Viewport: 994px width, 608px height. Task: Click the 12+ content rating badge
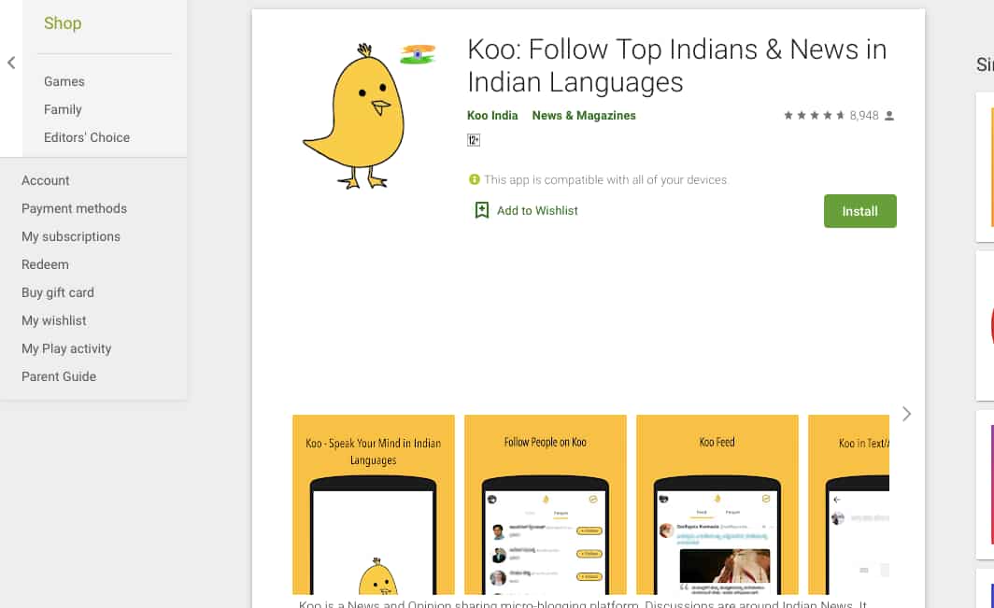pyautogui.click(x=474, y=140)
